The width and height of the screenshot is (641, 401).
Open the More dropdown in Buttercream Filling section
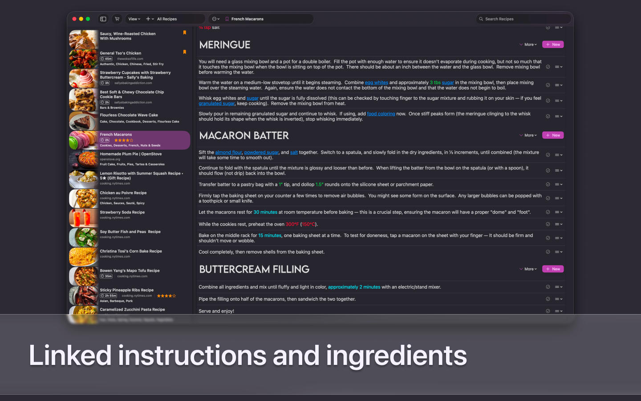pos(531,269)
